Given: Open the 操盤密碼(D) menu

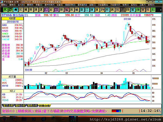Looking at the screenshot, I should 70,5.
